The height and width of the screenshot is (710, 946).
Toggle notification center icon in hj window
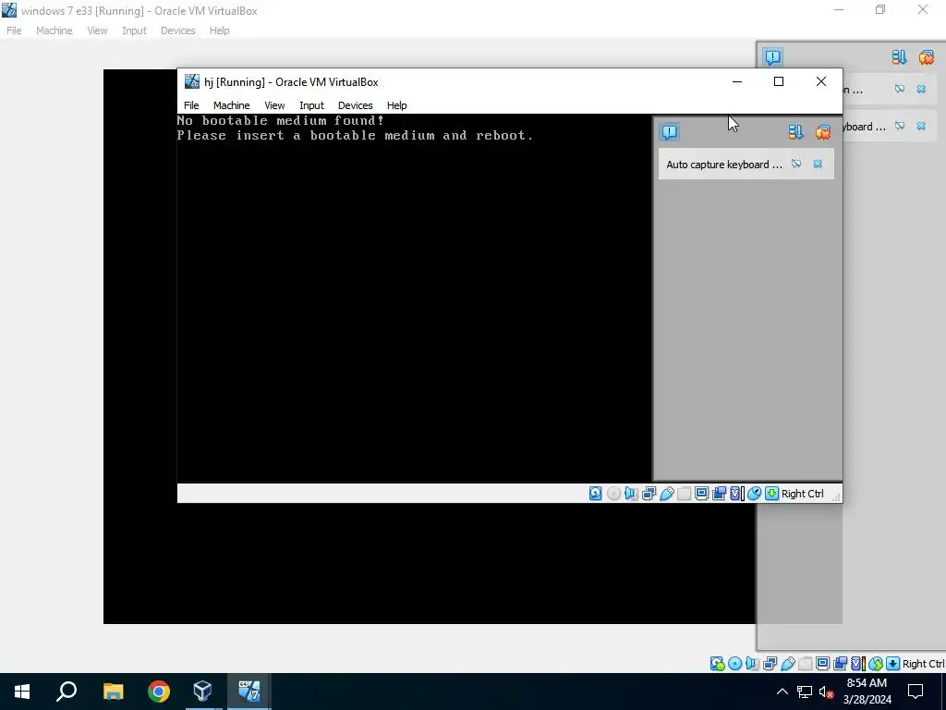tap(670, 131)
